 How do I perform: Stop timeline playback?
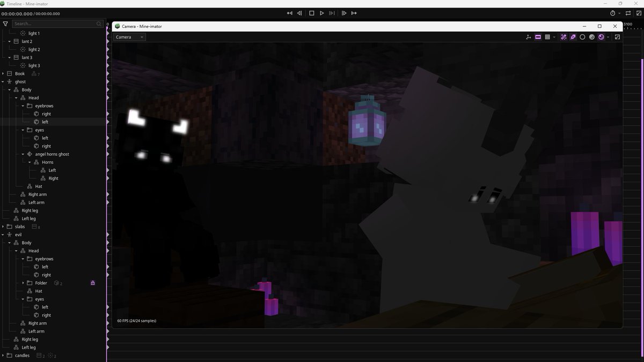311,13
